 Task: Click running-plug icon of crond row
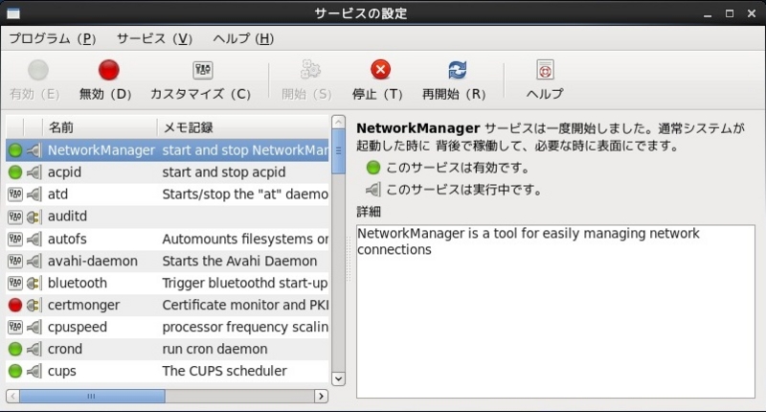(x=34, y=349)
